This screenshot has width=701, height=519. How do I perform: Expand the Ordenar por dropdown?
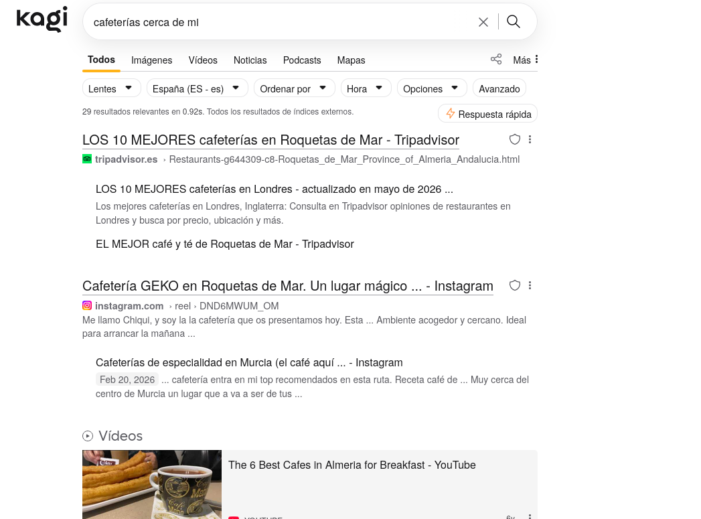(x=294, y=88)
